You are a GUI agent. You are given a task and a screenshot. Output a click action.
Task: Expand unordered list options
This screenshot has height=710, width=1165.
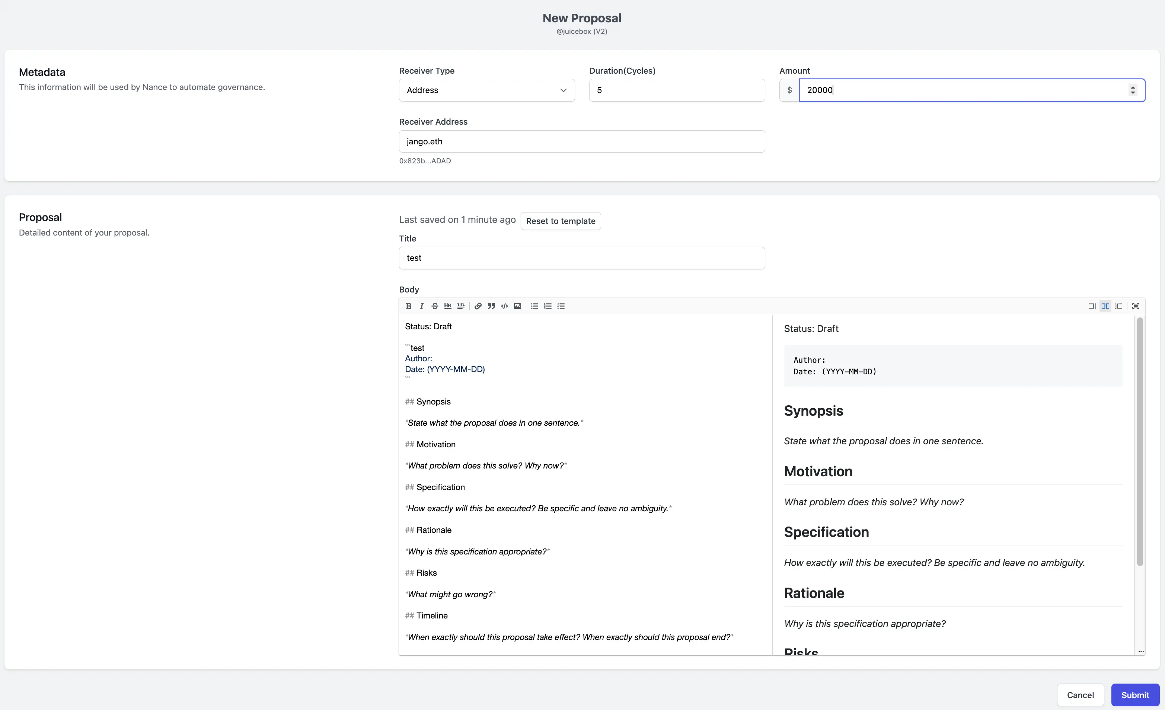pyautogui.click(x=534, y=306)
